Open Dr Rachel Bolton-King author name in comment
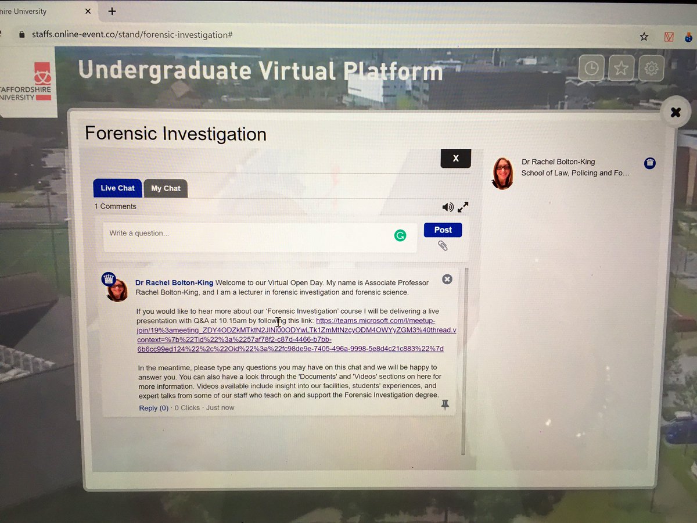697x523 pixels. [174, 282]
